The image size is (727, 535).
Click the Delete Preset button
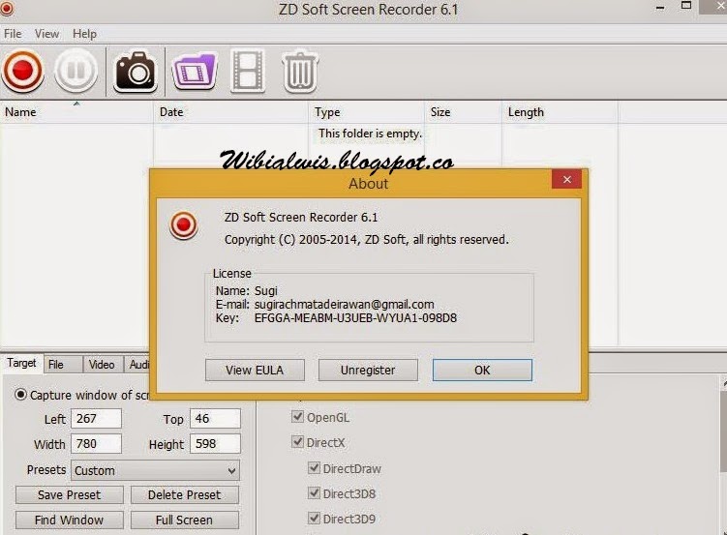coord(185,494)
